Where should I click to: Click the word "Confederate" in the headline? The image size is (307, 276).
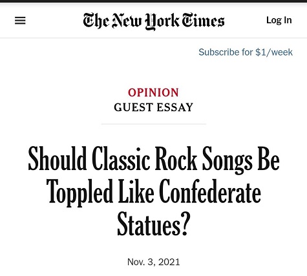210,192
